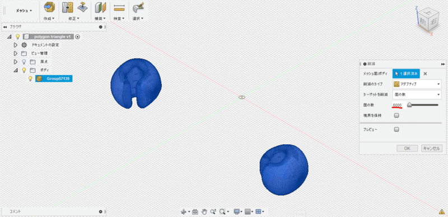Click the コメント panel label
Image resolution: width=448 pixels, height=217 pixels.
pos(15,211)
